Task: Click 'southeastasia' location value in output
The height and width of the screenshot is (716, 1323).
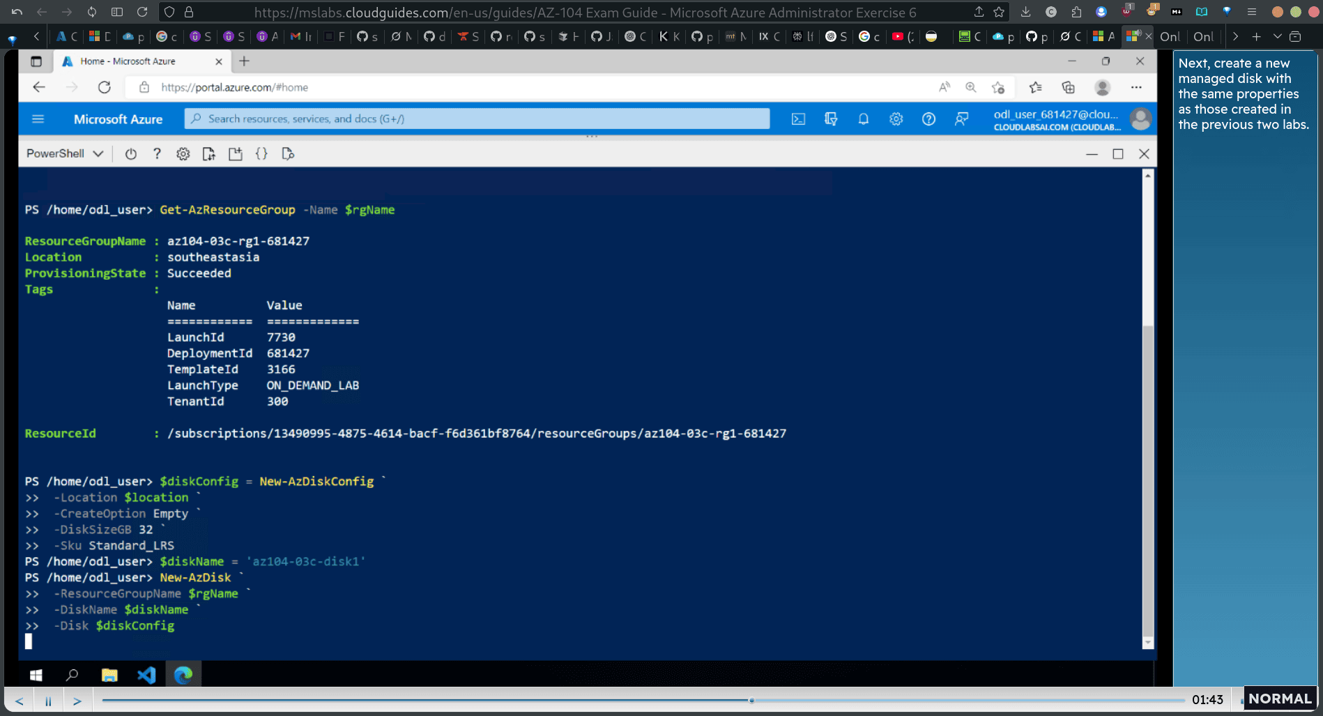Action: tap(213, 257)
